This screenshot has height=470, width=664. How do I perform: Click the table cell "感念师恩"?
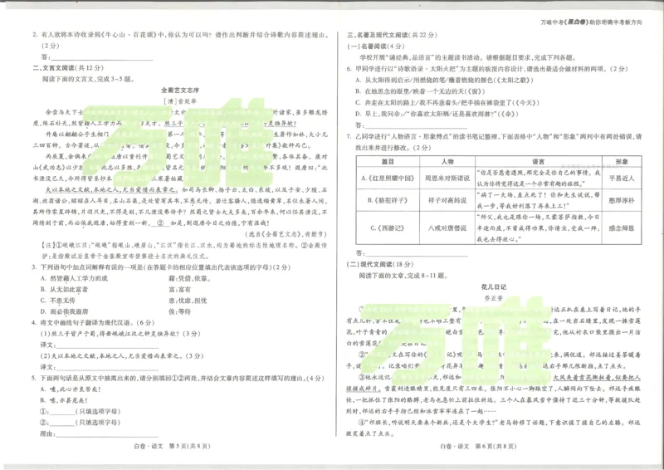click(622, 228)
